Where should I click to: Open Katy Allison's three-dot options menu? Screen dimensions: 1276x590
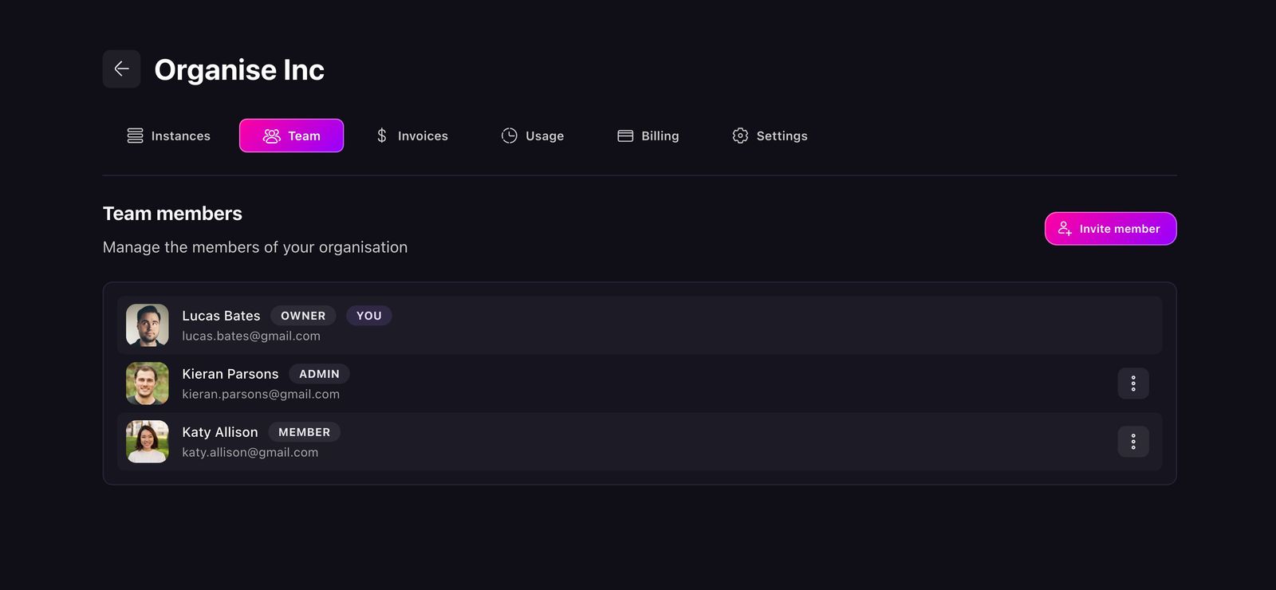click(1132, 442)
